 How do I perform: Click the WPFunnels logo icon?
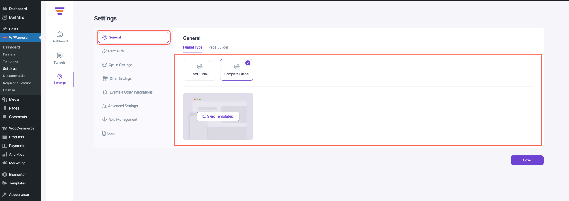[x=60, y=11]
